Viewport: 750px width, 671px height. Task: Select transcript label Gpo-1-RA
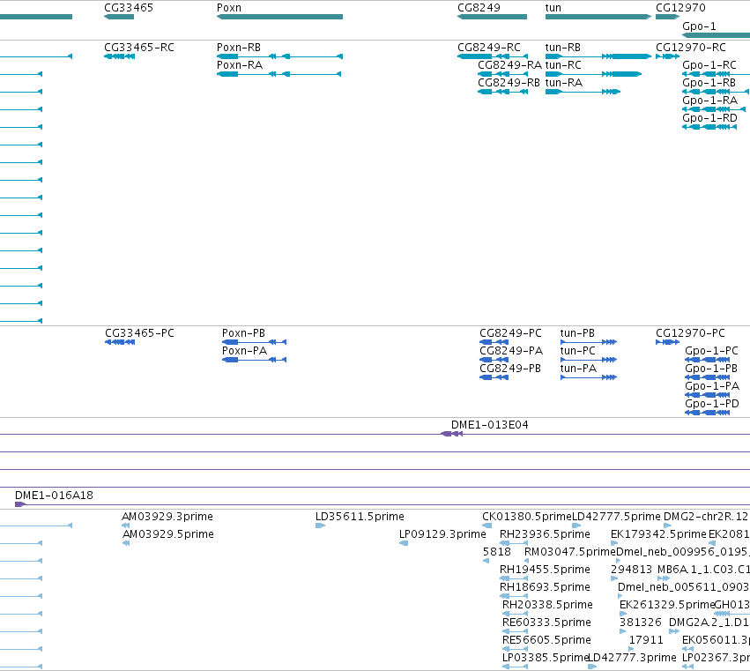710,101
